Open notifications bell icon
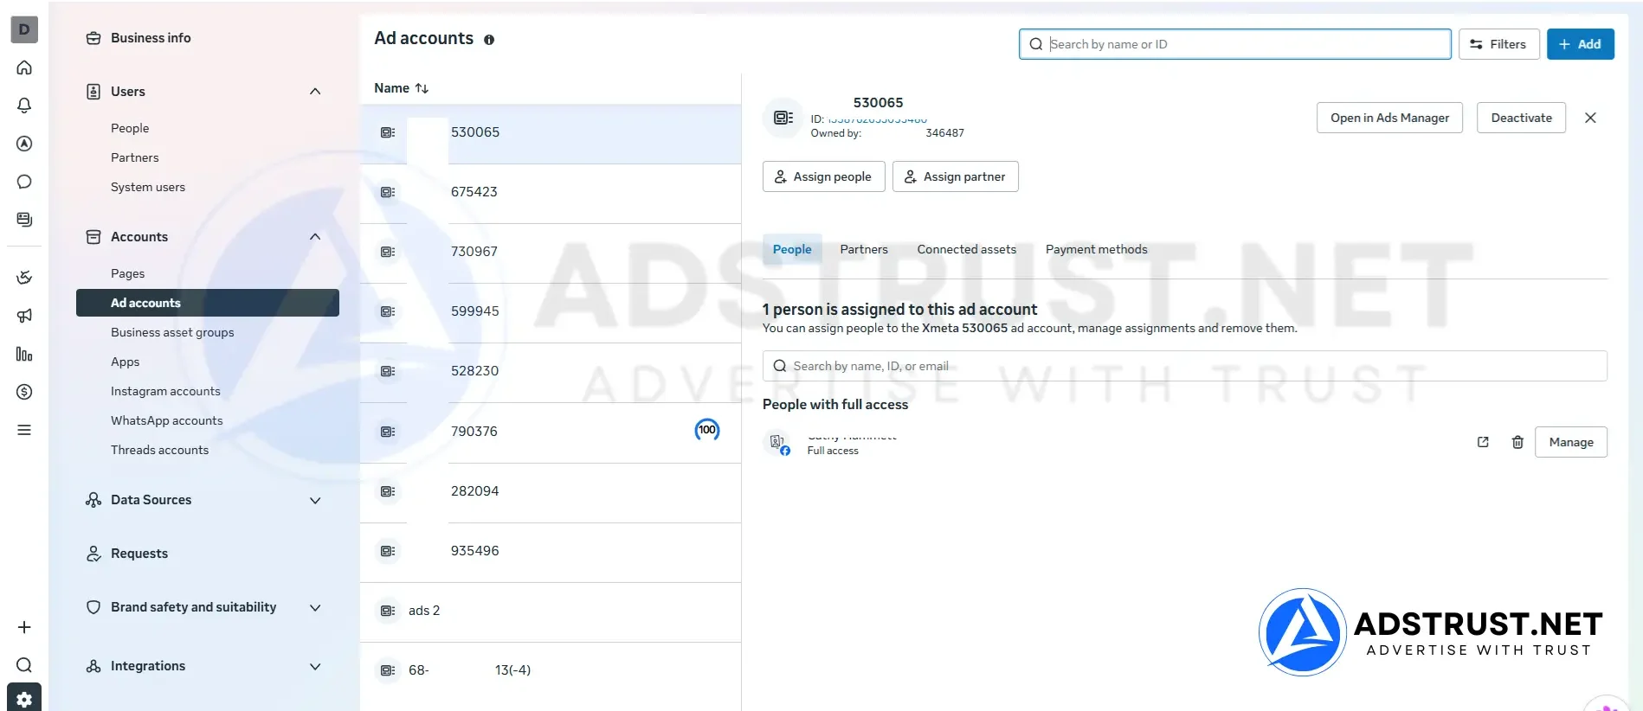1643x711 pixels. pos(24,106)
